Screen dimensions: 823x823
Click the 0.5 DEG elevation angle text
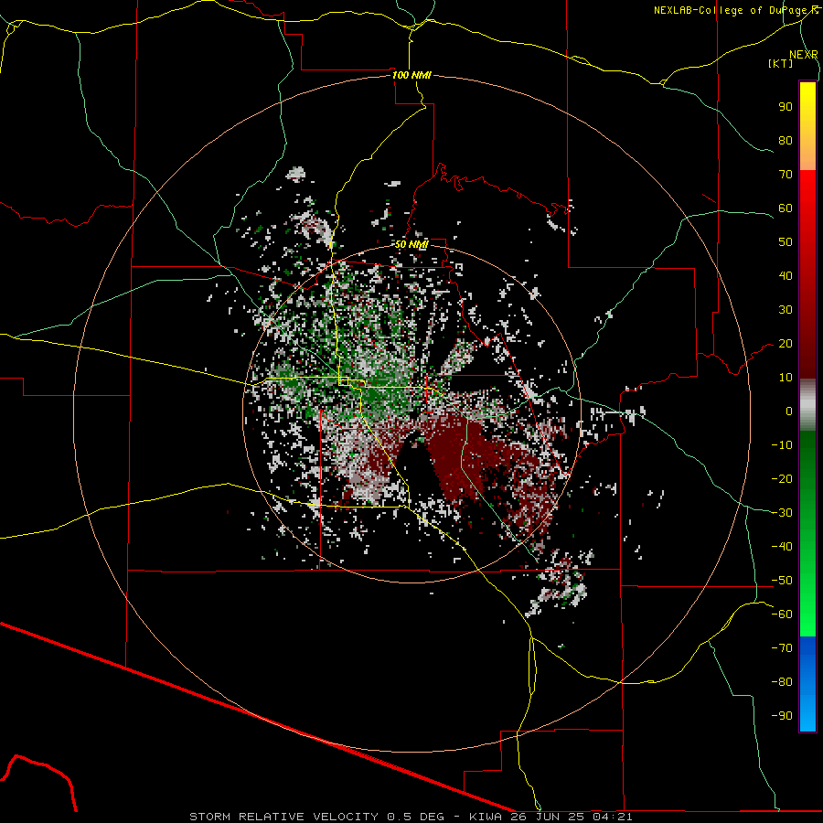pyautogui.click(x=416, y=817)
